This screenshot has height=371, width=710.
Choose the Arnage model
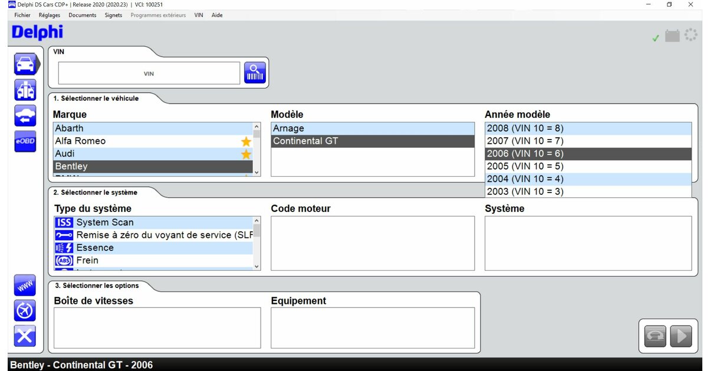coord(373,128)
